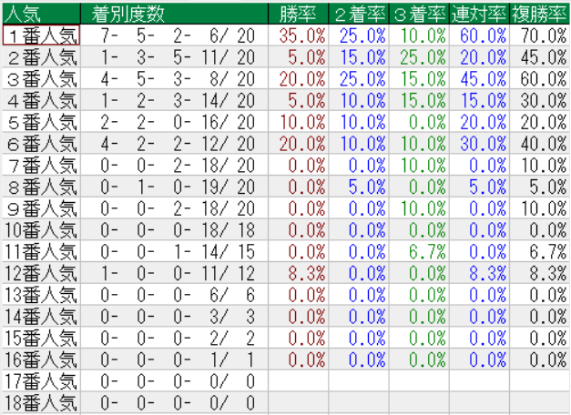
Task: Click the 6番人気 row label
Action: pyautogui.click(x=41, y=143)
